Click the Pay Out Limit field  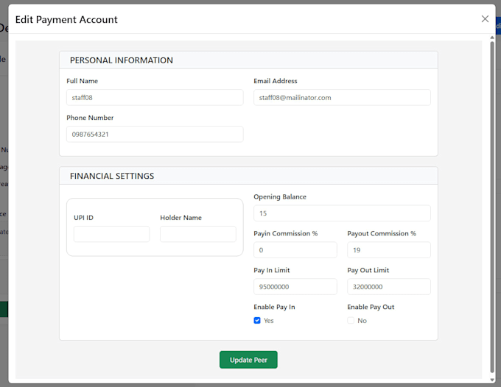[389, 286]
